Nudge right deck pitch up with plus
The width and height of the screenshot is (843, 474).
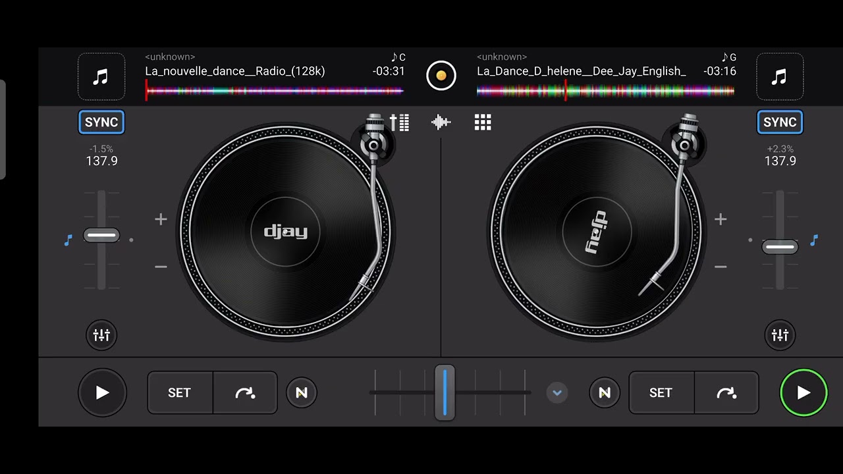[721, 219]
